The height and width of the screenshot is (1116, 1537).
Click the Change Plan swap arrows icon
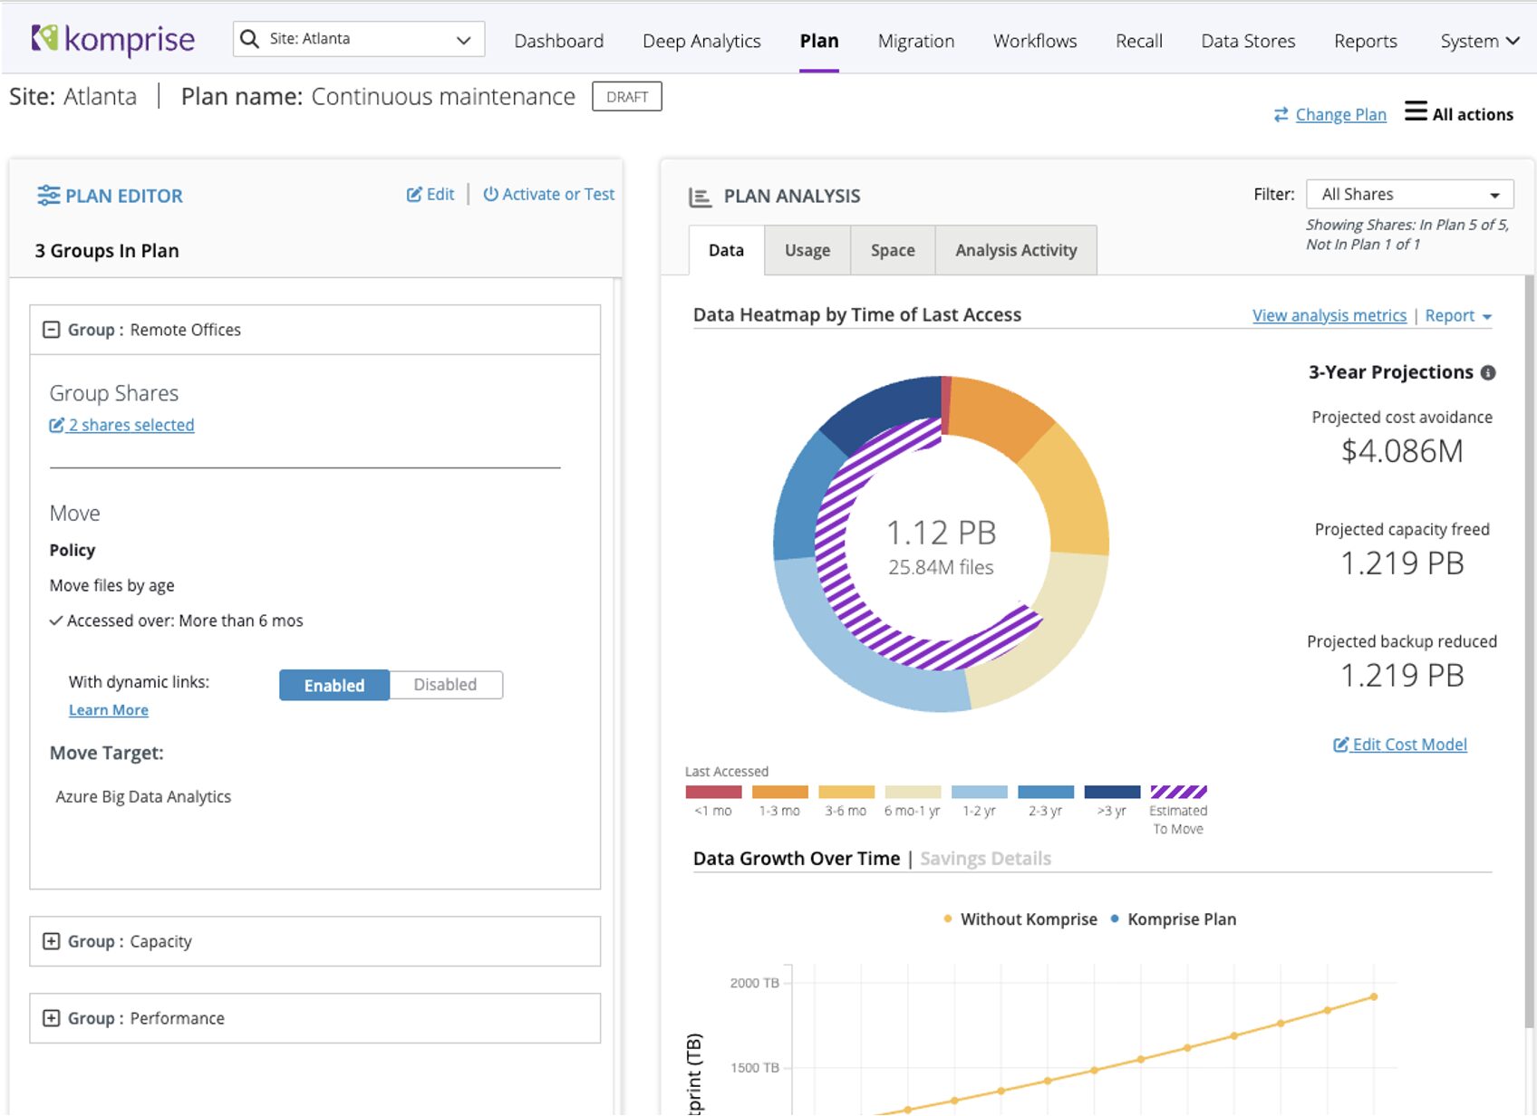(x=1281, y=114)
